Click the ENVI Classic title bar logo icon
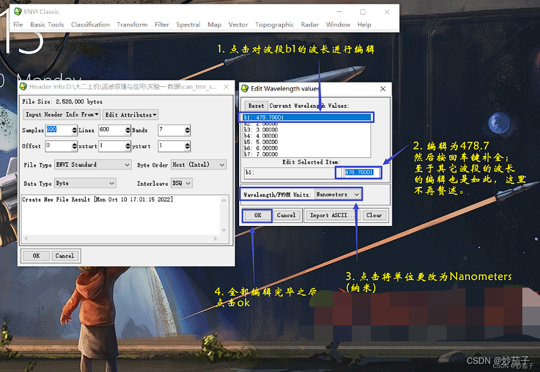The width and height of the screenshot is (540, 372). click(x=18, y=11)
